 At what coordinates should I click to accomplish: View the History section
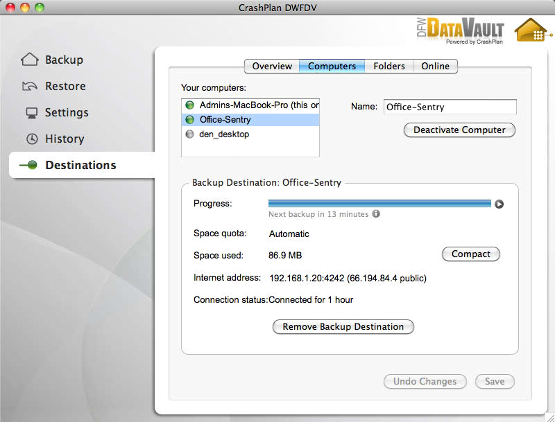65,139
